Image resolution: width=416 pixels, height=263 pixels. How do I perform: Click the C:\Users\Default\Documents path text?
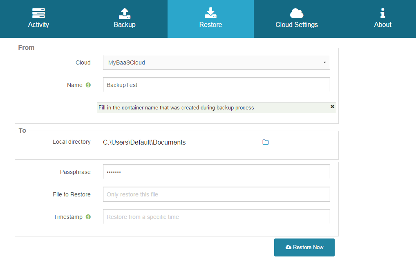click(x=144, y=143)
